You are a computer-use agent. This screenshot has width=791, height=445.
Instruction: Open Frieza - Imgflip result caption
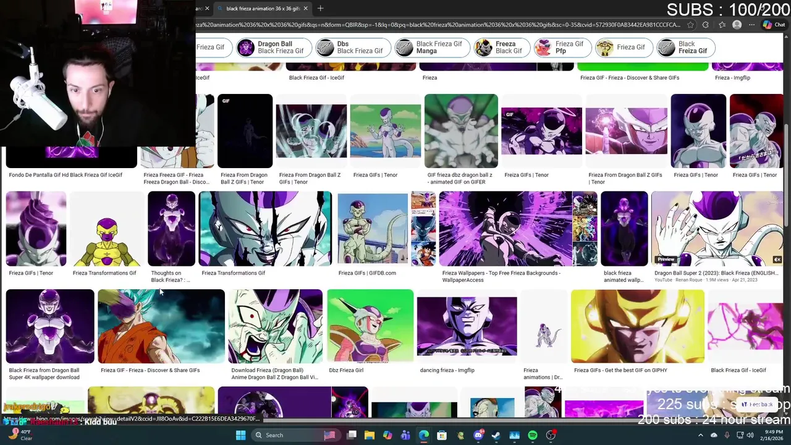[732, 77]
